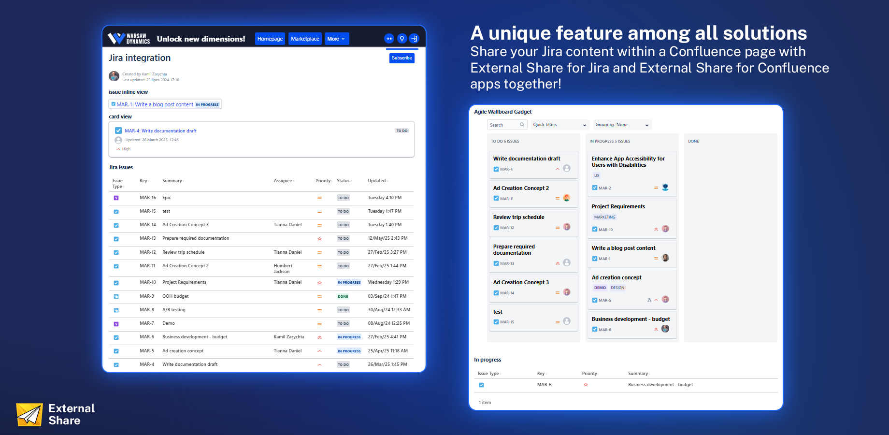Open the Group by: None dropdown
889x435 pixels.
tap(622, 125)
